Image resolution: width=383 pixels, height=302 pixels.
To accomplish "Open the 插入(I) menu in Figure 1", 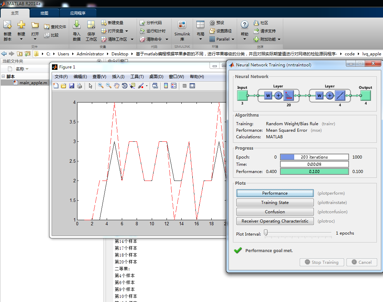I will [118, 77].
